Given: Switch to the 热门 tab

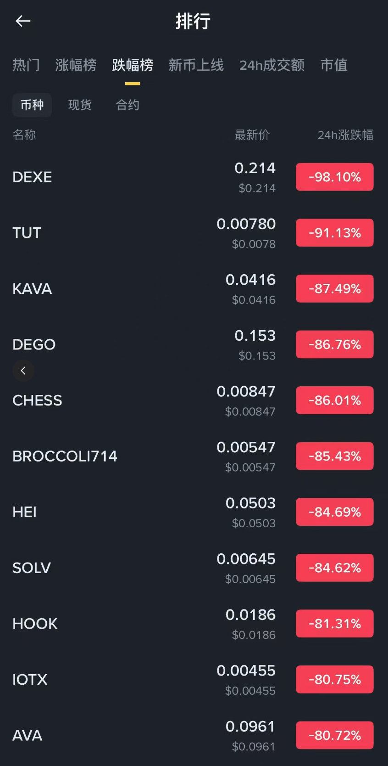Looking at the screenshot, I should 26,65.
